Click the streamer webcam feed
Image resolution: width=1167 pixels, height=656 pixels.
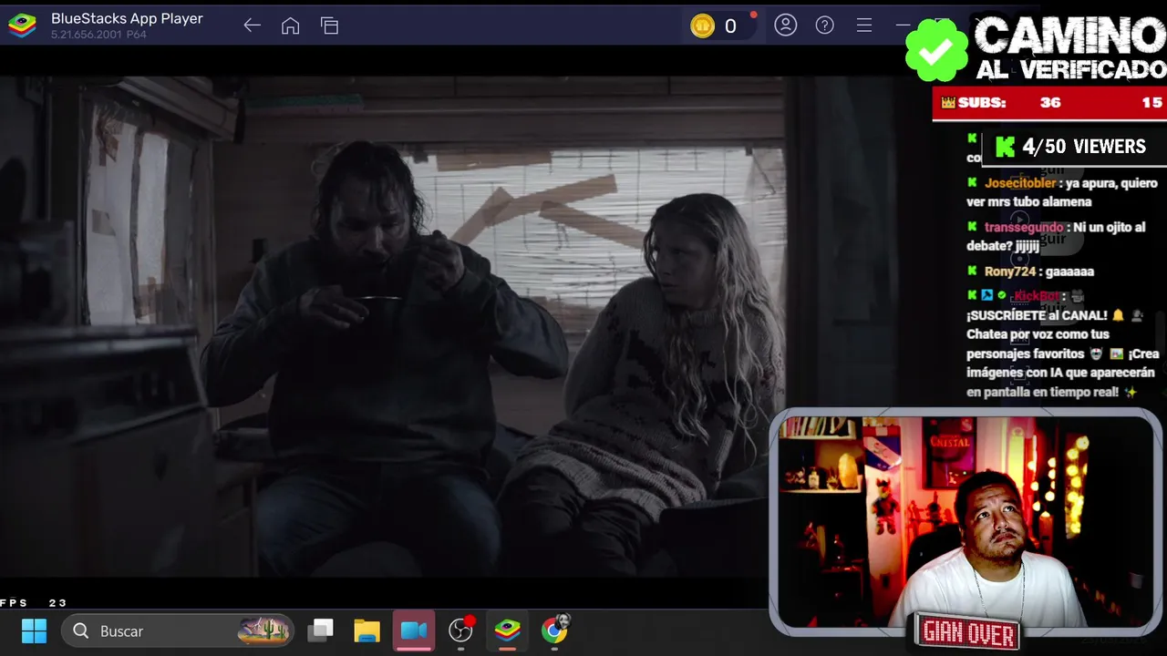point(966,520)
